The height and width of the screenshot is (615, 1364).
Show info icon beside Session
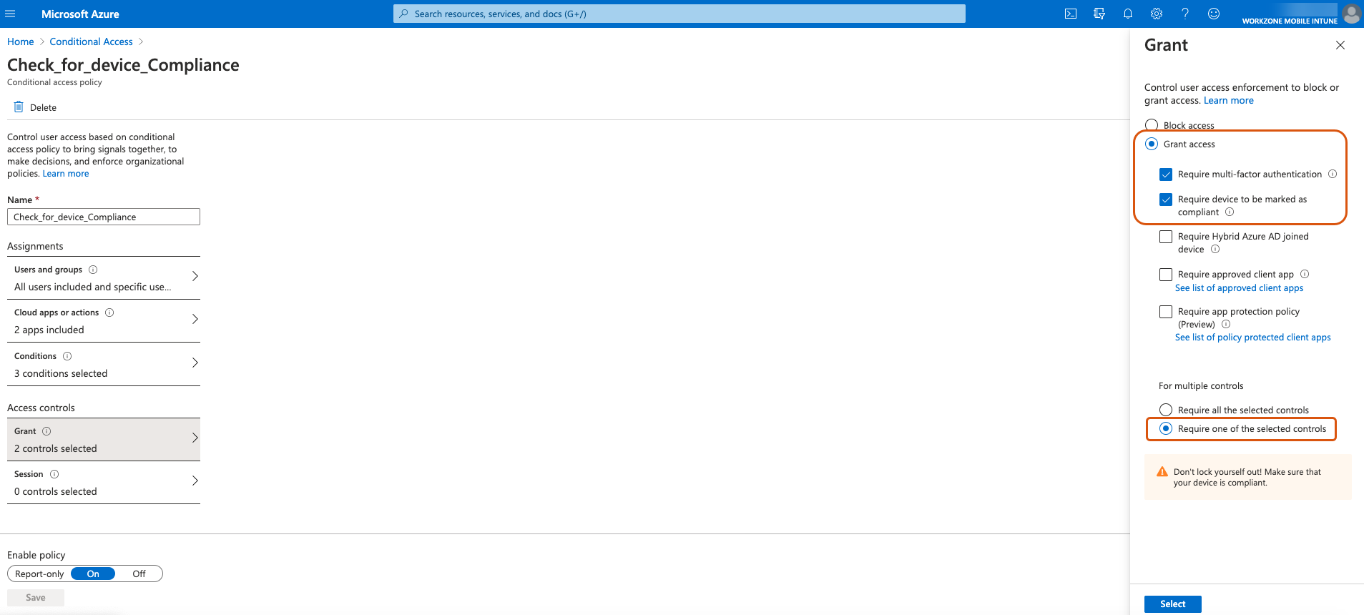click(54, 474)
